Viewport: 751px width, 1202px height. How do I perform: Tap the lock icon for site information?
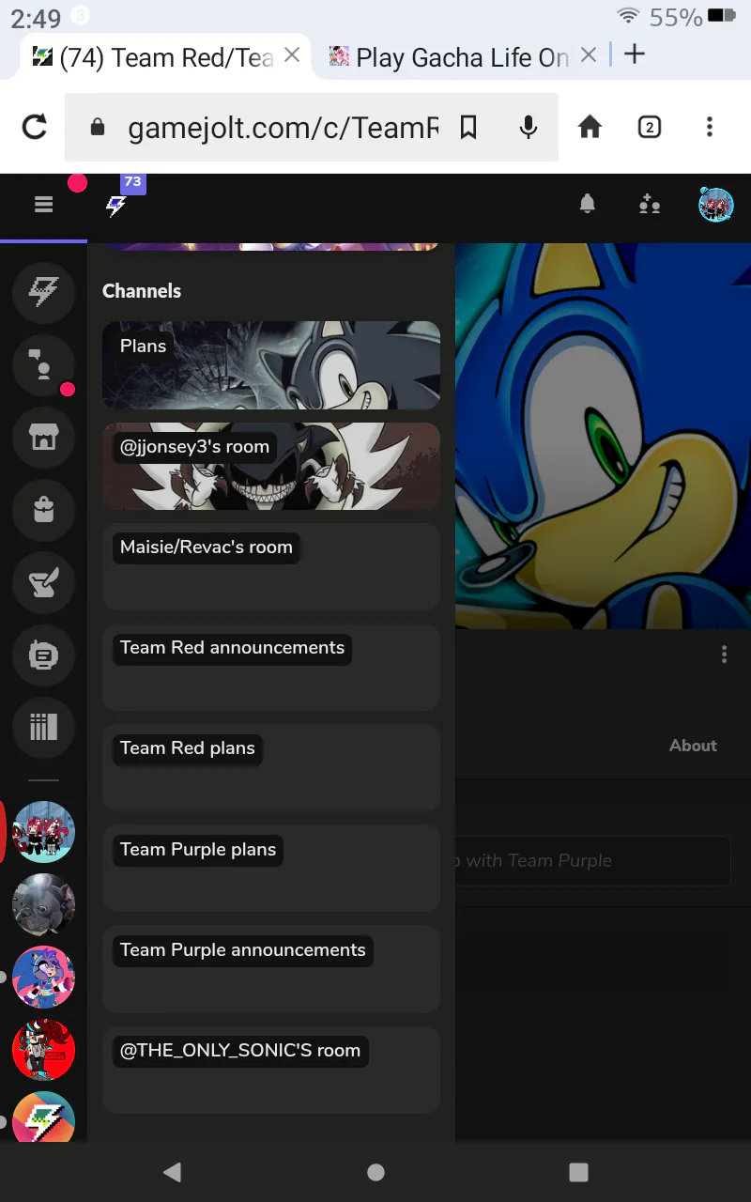pyautogui.click(x=98, y=127)
